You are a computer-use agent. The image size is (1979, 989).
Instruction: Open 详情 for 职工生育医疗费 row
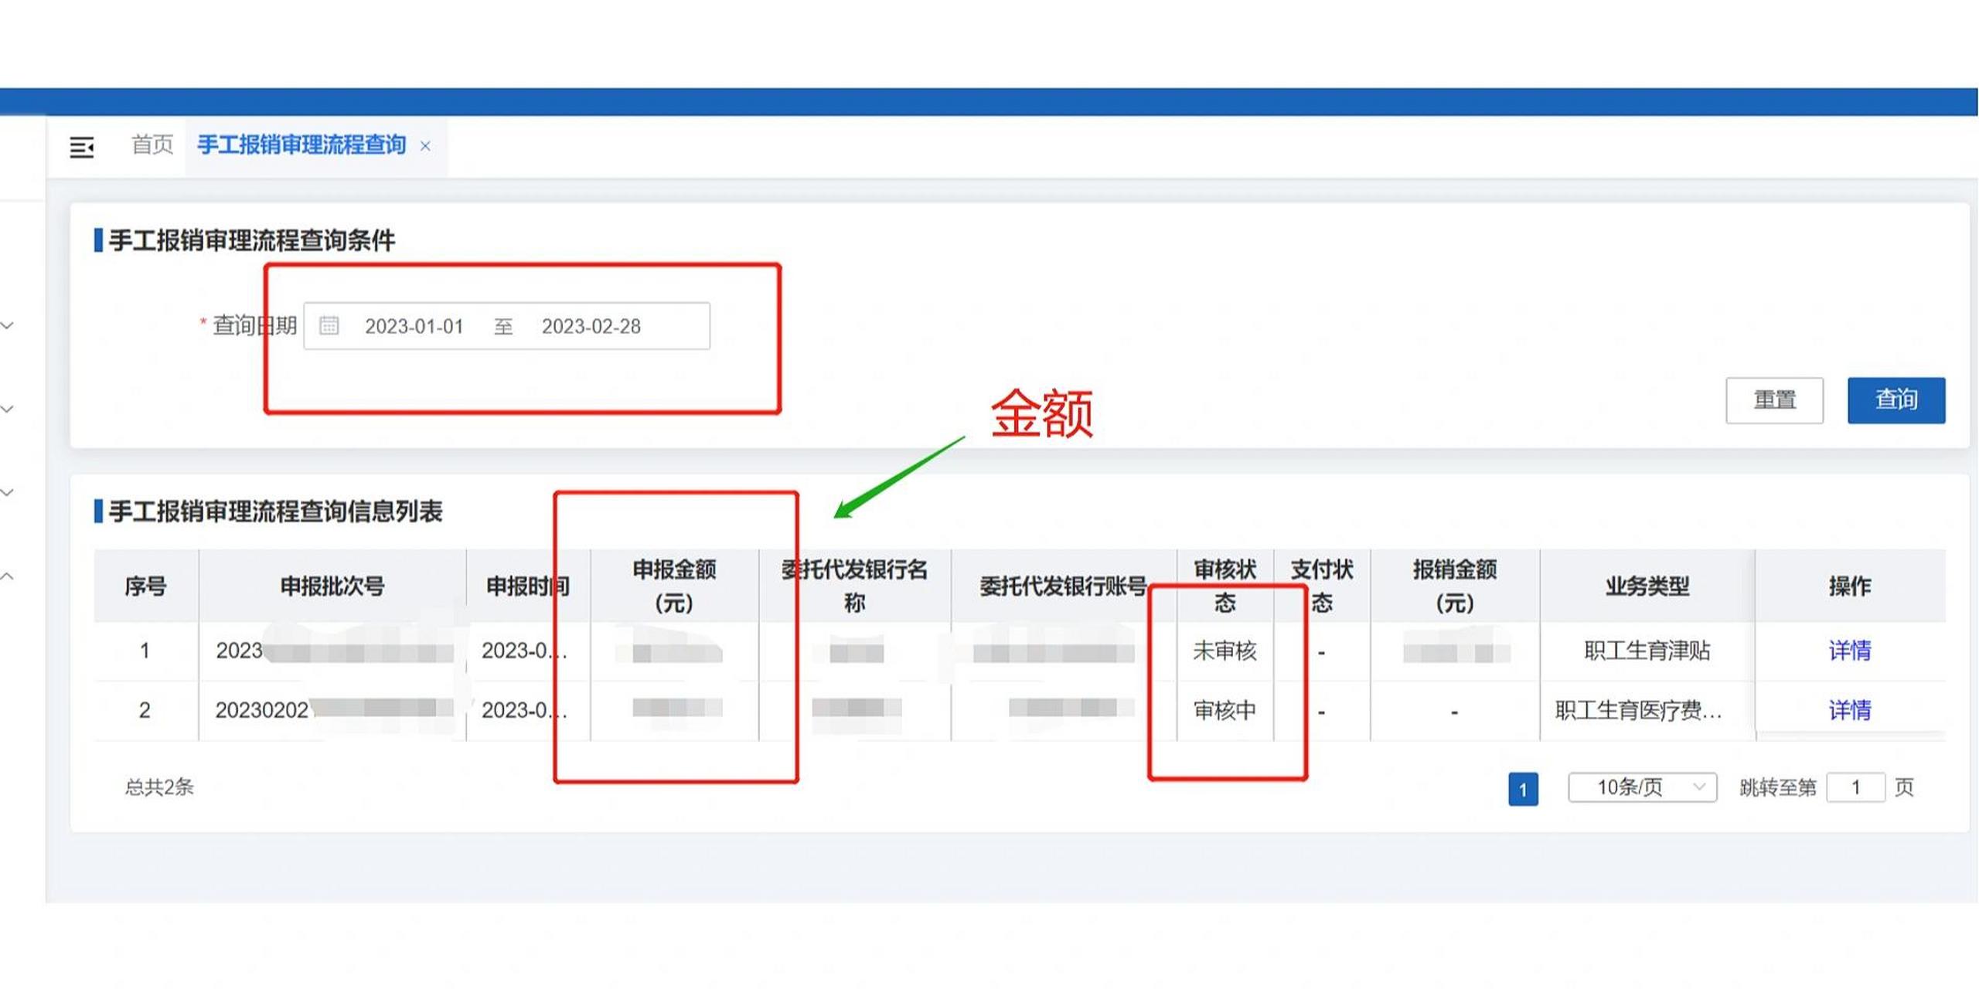(x=1849, y=710)
